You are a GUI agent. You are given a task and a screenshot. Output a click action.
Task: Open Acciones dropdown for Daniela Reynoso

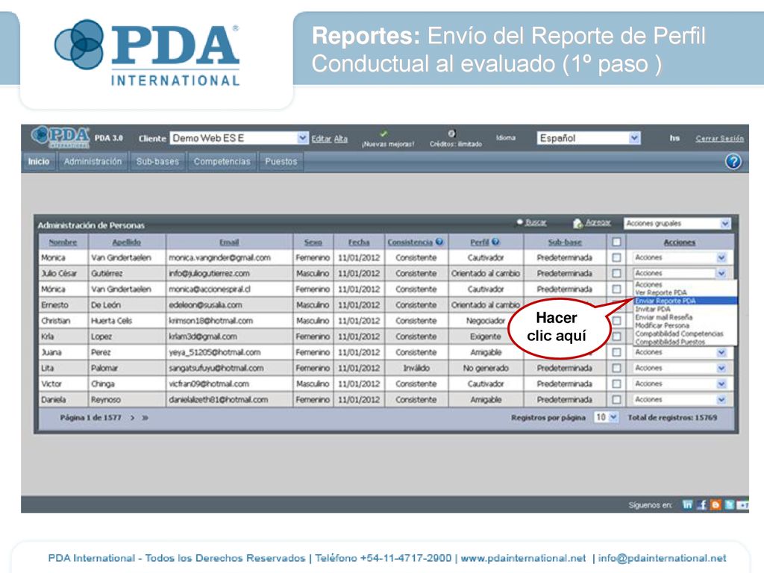pos(680,400)
